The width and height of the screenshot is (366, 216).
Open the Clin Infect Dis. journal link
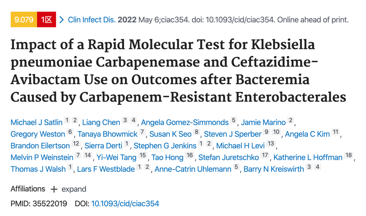tap(92, 20)
